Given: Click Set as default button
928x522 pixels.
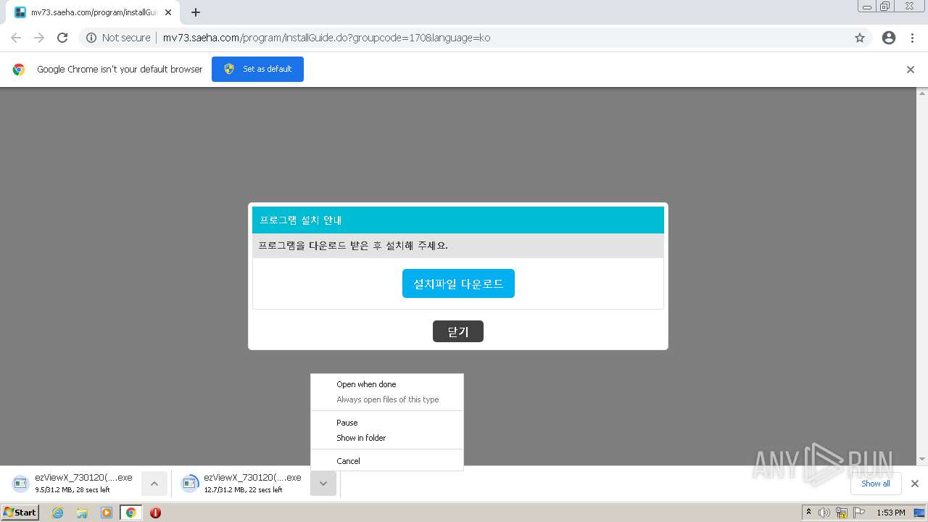Looking at the screenshot, I should point(257,69).
